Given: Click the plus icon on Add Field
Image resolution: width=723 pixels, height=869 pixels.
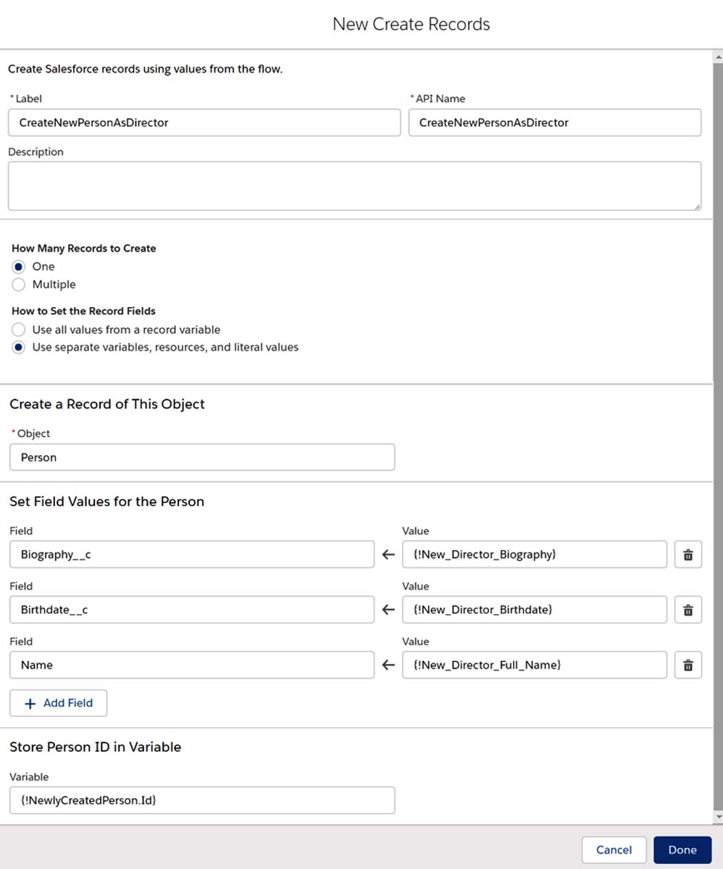Looking at the screenshot, I should click(x=30, y=703).
